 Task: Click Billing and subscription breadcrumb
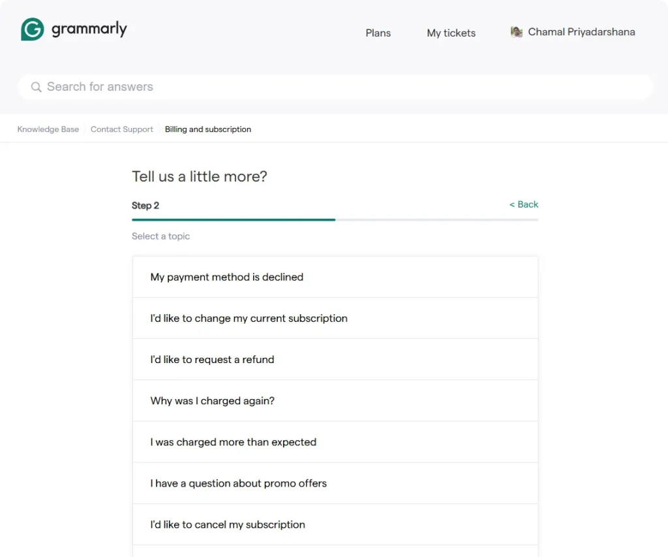click(208, 129)
